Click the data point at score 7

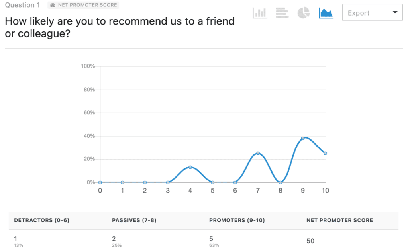[x=257, y=153]
